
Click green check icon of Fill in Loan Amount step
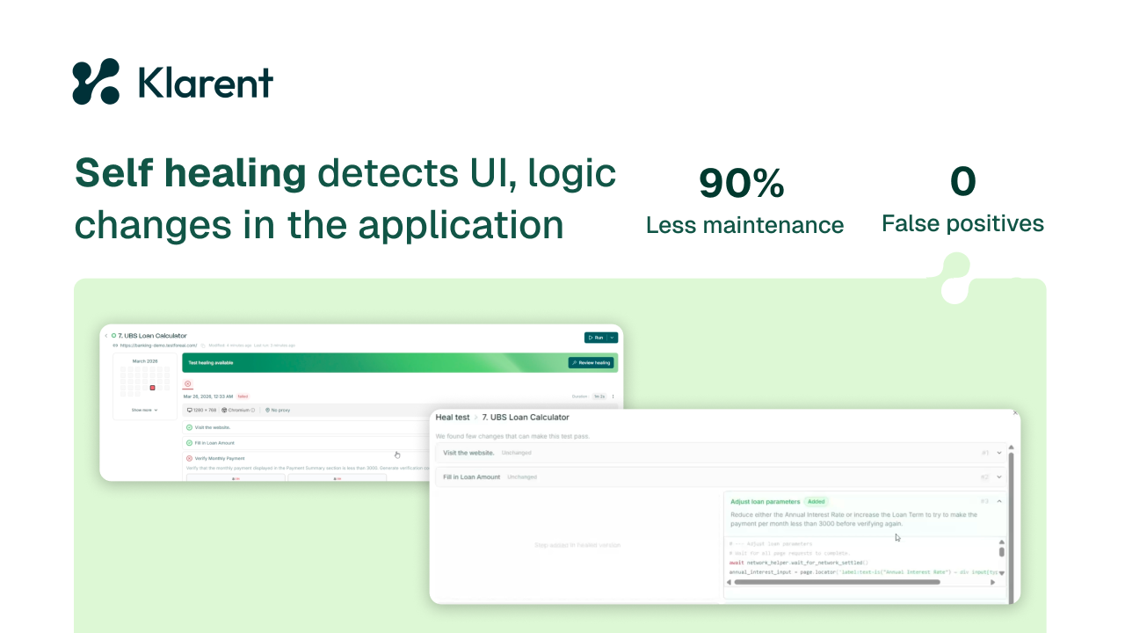[x=189, y=443]
